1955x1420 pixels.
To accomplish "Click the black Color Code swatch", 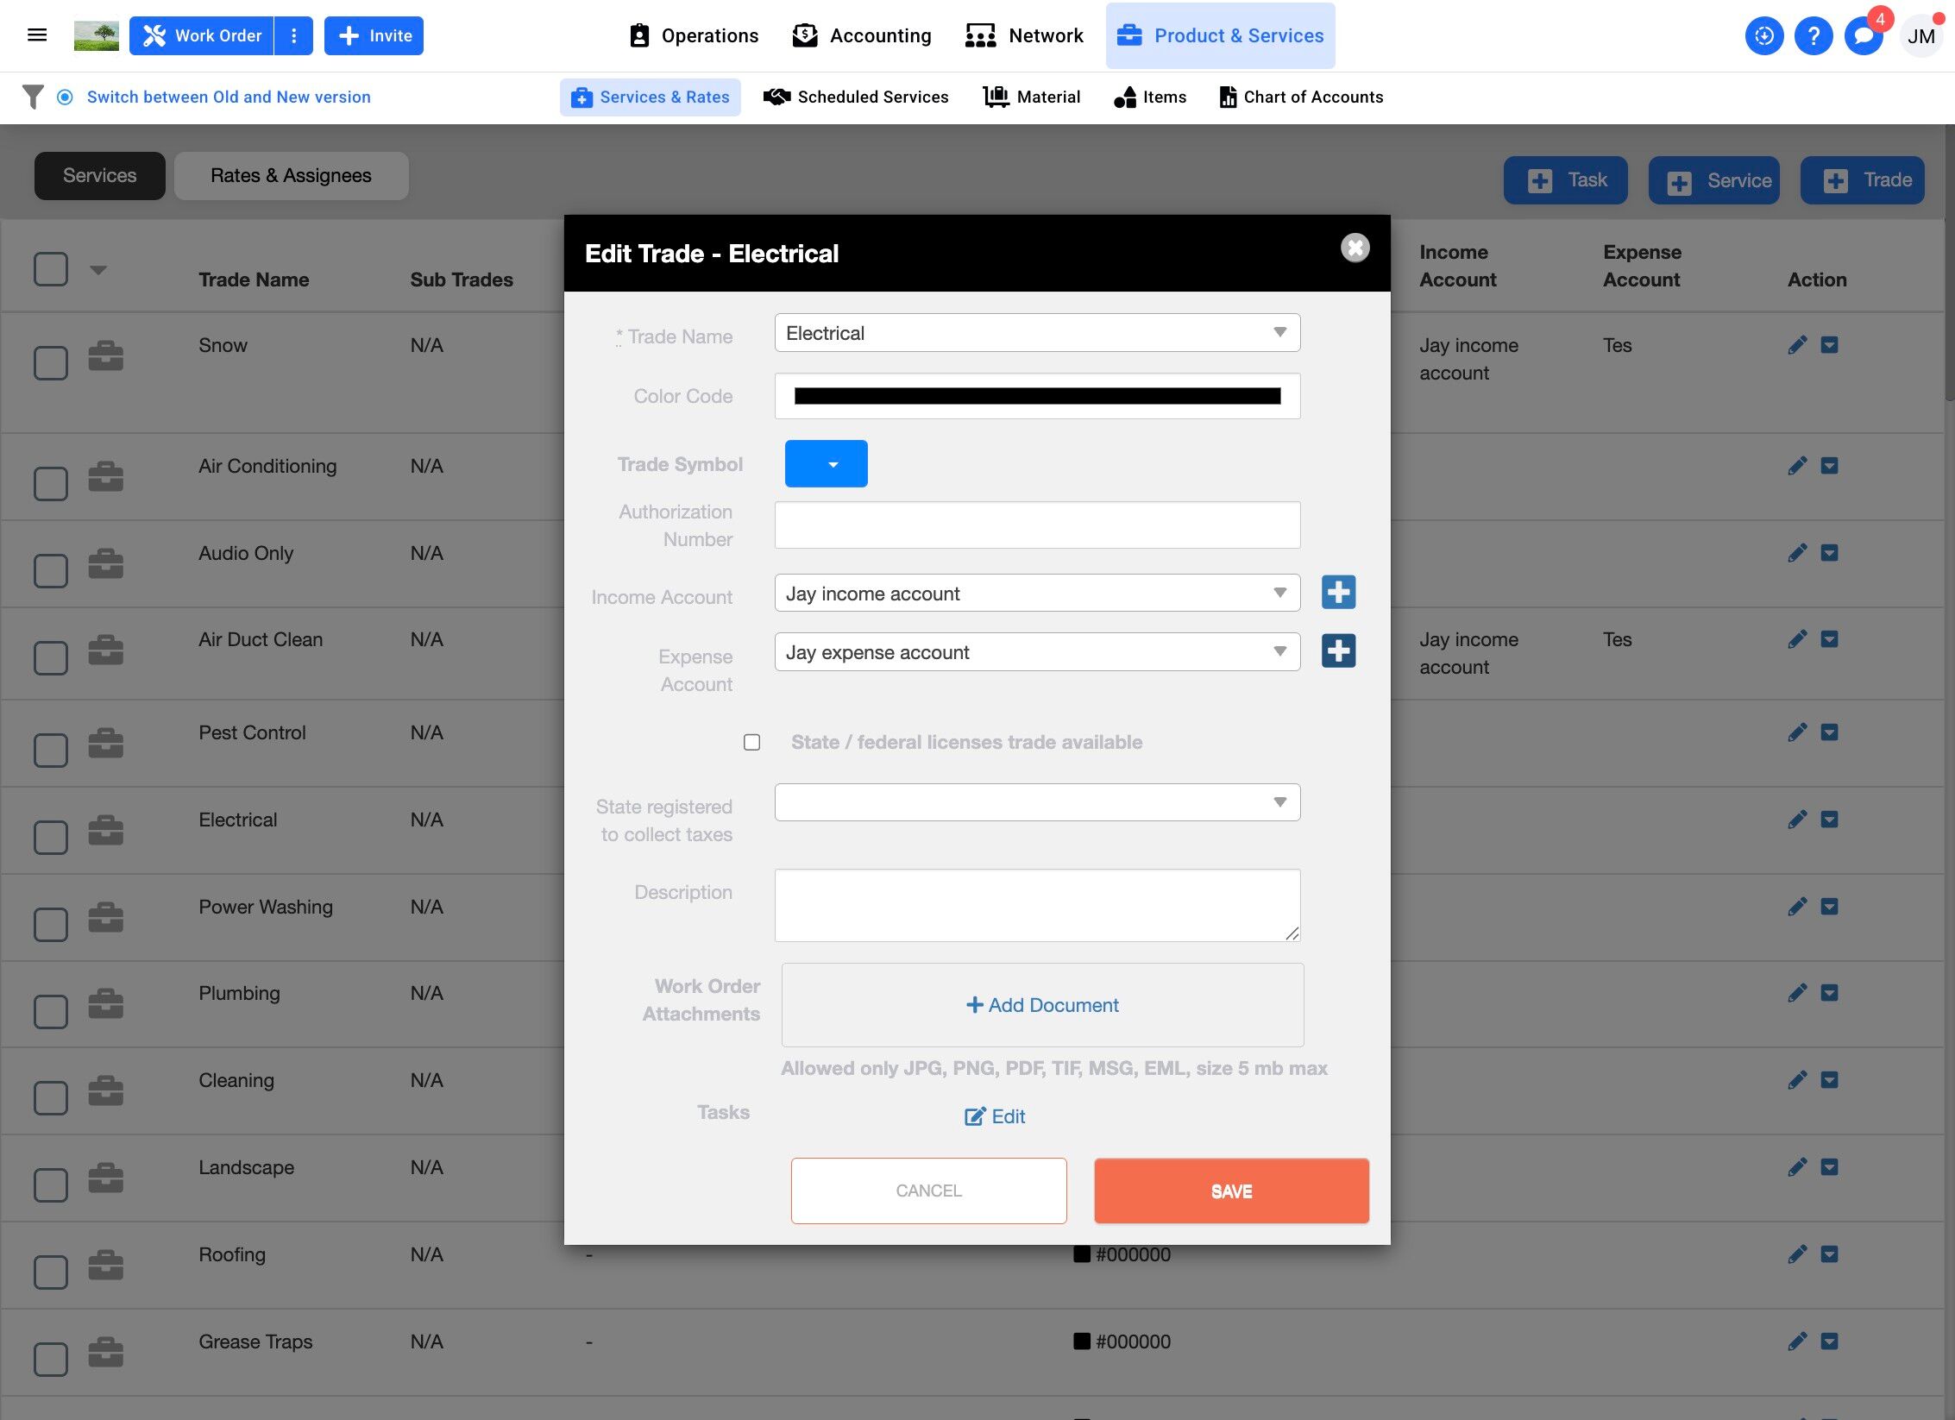I will 1037,397.
